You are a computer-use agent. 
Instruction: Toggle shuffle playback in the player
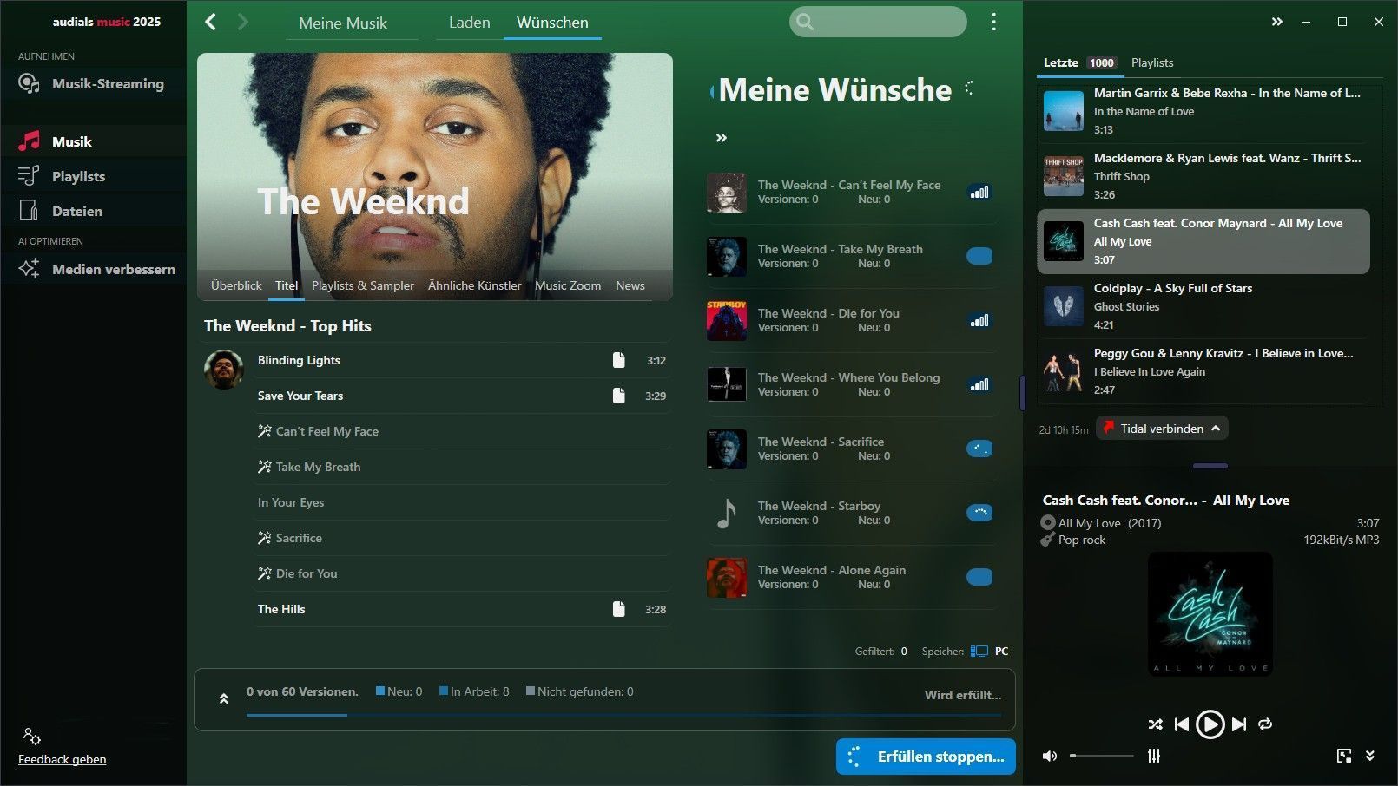[x=1155, y=724]
